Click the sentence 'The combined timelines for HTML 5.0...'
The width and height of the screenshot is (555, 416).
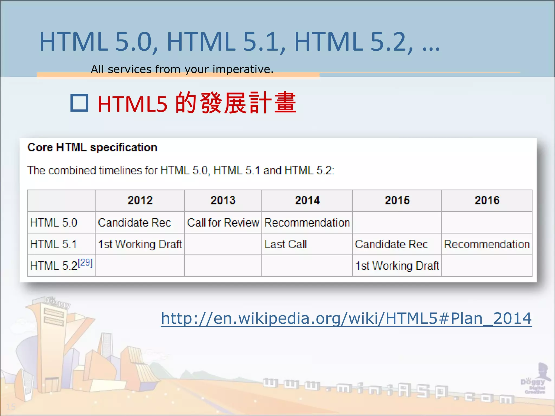181,170
